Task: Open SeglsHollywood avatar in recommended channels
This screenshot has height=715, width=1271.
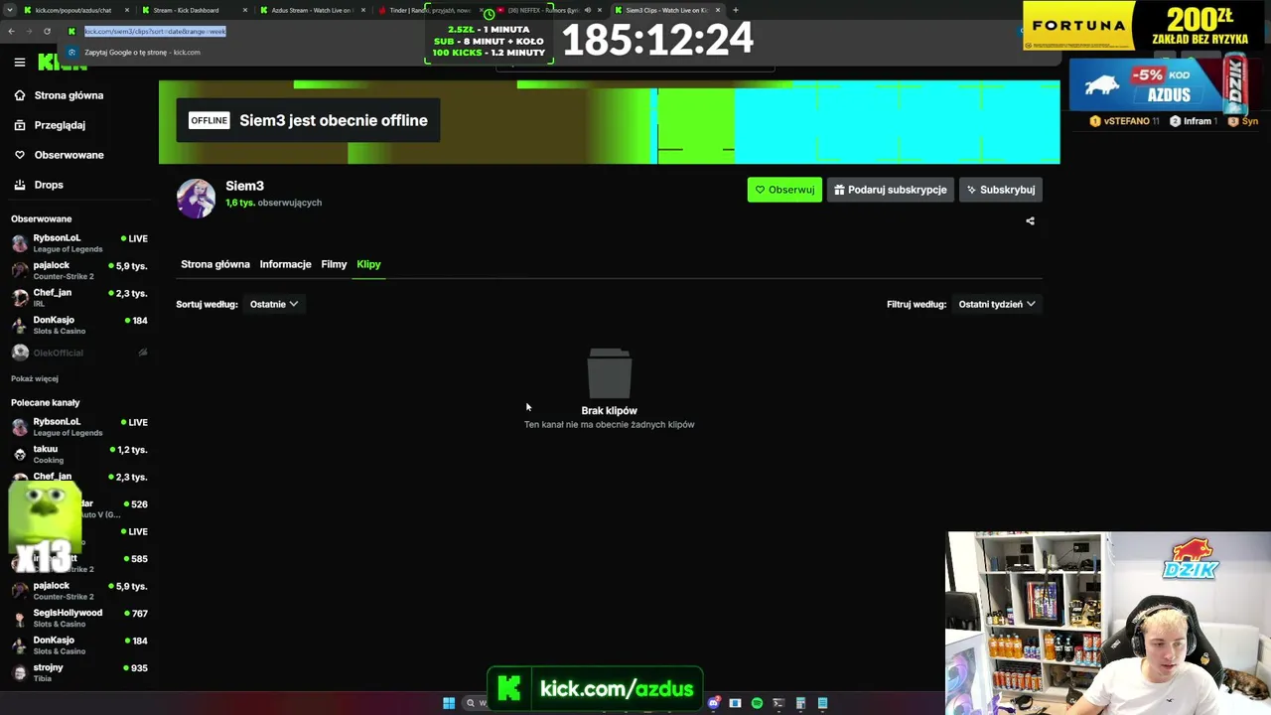Action: [x=20, y=618]
